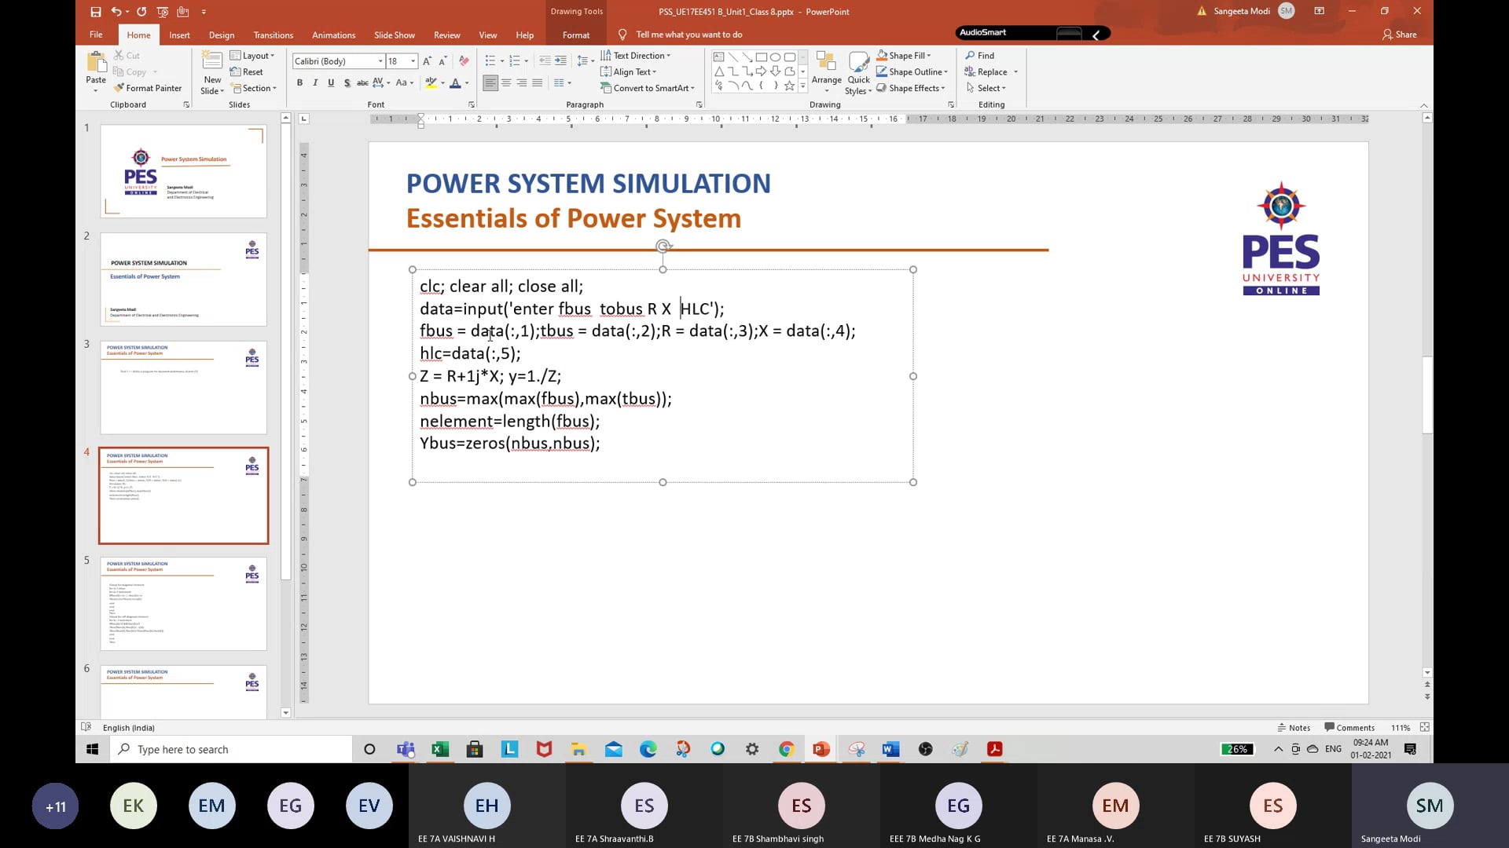
Task: Select the Text Direction tool
Action: point(635,55)
